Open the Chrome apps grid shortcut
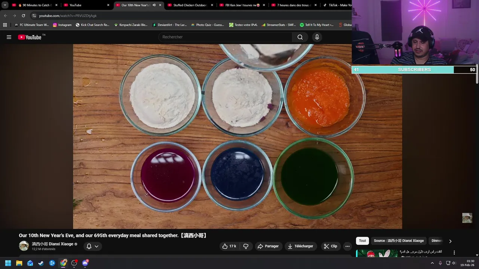Viewport: 479px width, 269px height. 5,25
